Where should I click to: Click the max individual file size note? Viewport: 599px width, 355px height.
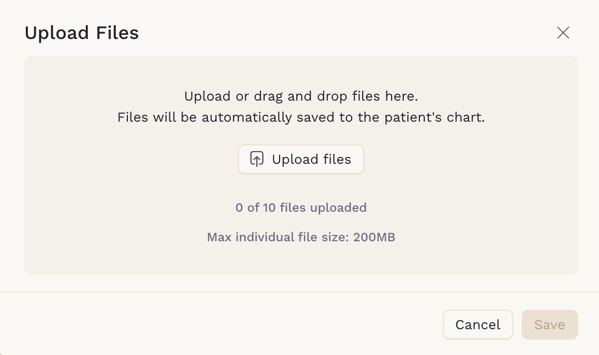[301, 237]
